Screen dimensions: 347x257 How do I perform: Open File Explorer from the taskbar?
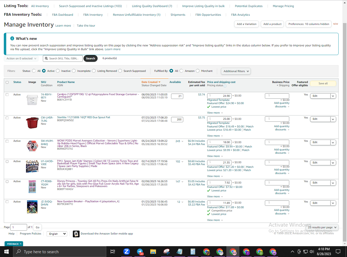[153, 252]
